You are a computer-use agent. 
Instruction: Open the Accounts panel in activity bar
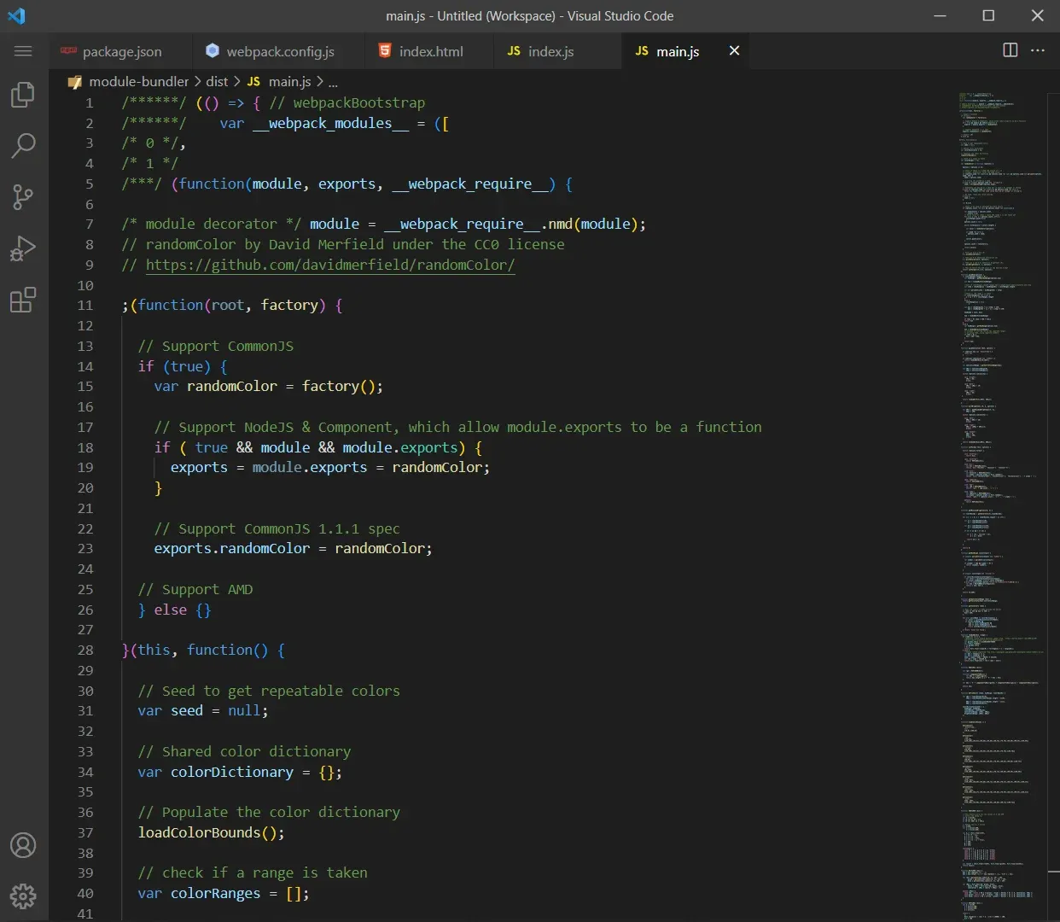click(23, 845)
